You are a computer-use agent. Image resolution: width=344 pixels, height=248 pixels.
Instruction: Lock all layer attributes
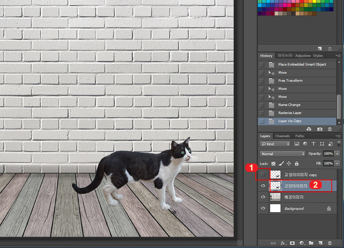tap(297, 163)
